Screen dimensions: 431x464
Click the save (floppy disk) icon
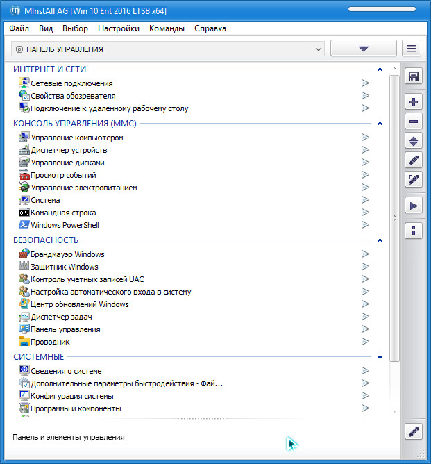414,76
